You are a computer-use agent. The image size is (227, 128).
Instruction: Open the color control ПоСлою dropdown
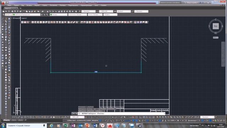pyautogui.click(x=59, y=15)
